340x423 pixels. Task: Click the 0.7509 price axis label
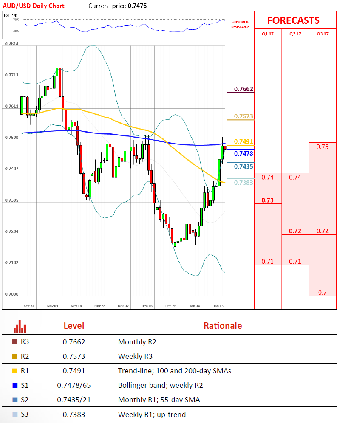point(12,137)
